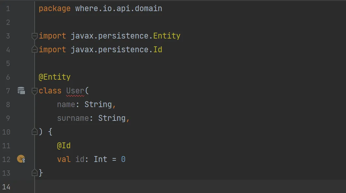Collapse the User class fold on line 7

click(x=34, y=91)
